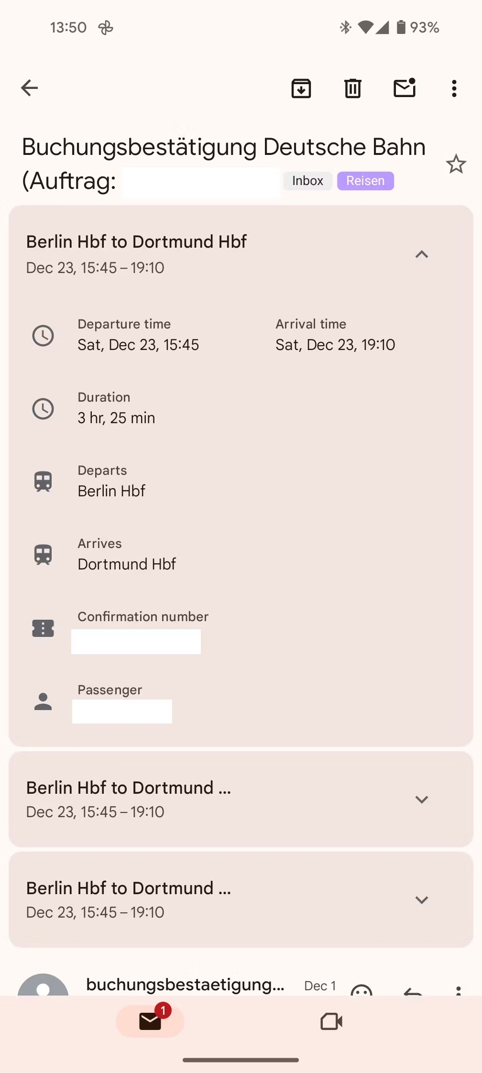Reply to the message
The width and height of the screenshot is (482, 1073).
pos(412,990)
